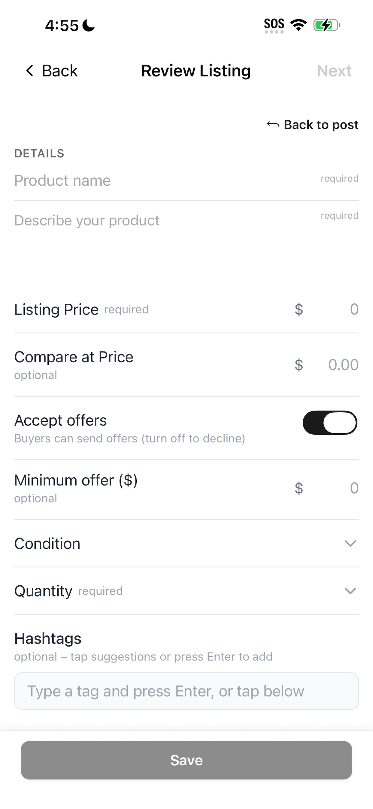Tap the Back navigation label

pyautogui.click(x=59, y=71)
